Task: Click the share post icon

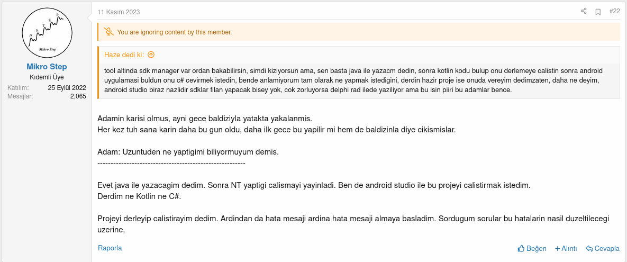Action: pos(584,11)
